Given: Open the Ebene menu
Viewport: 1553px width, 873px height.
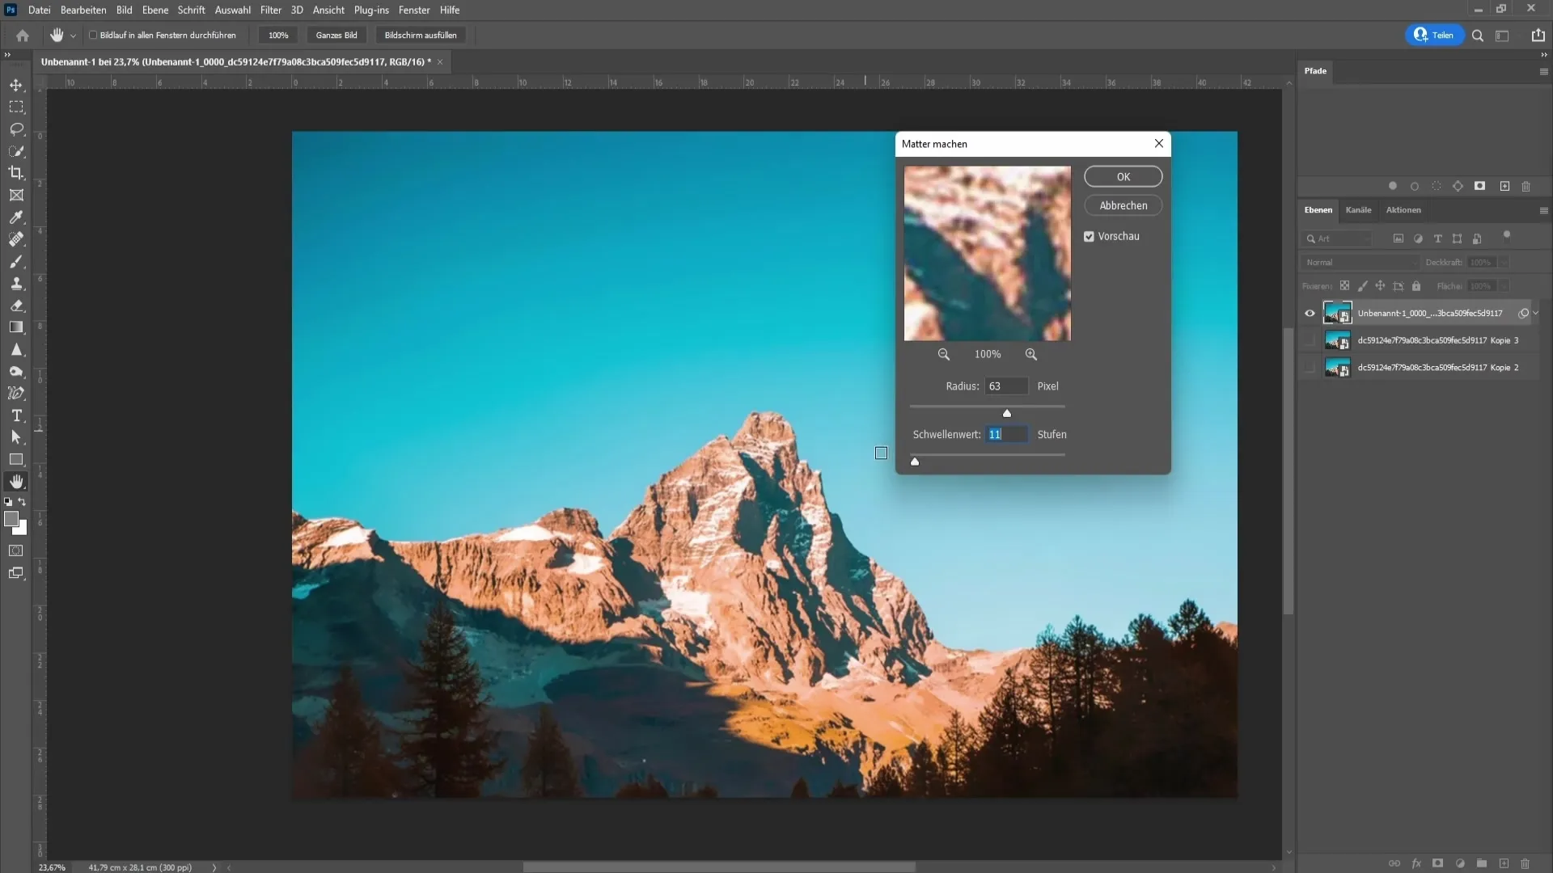Looking at the screenshot, I should pos(154,11).
